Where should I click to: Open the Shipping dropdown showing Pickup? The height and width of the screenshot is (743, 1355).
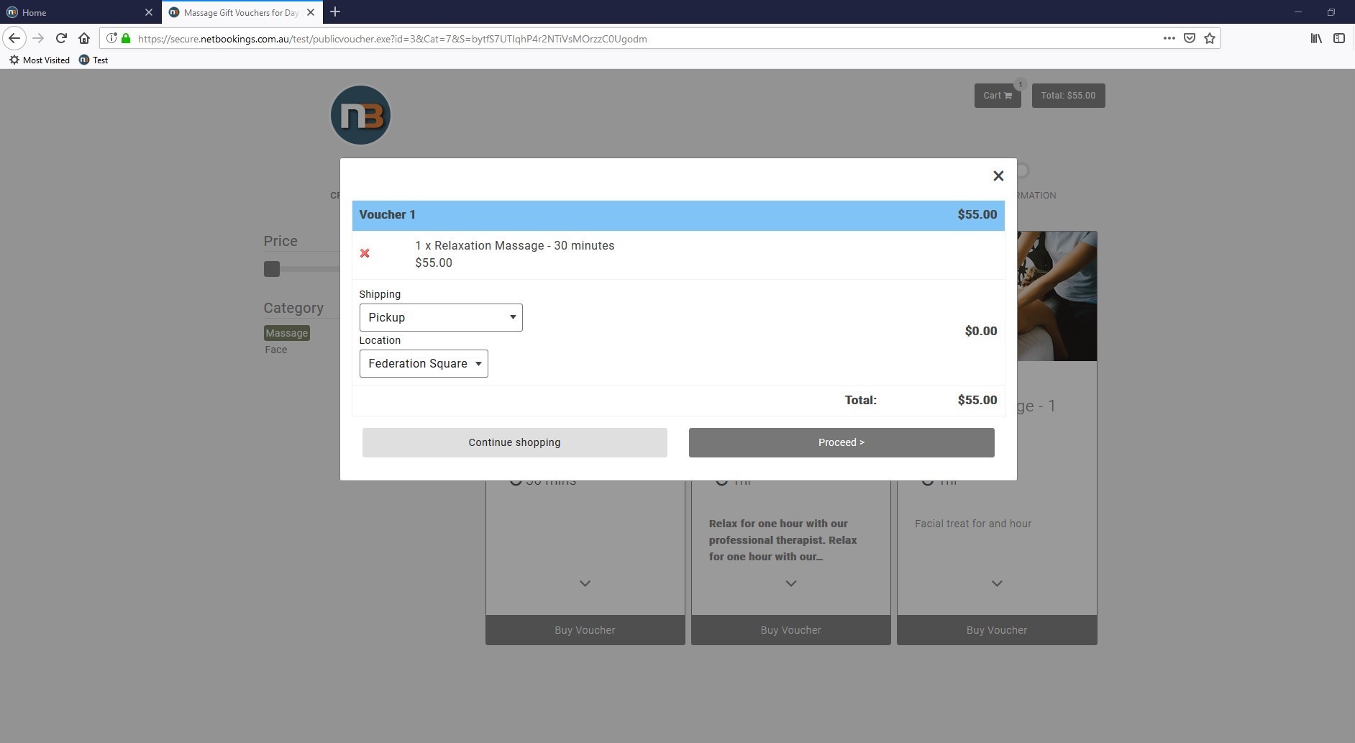pyautogui.click(x=441, y=317)
